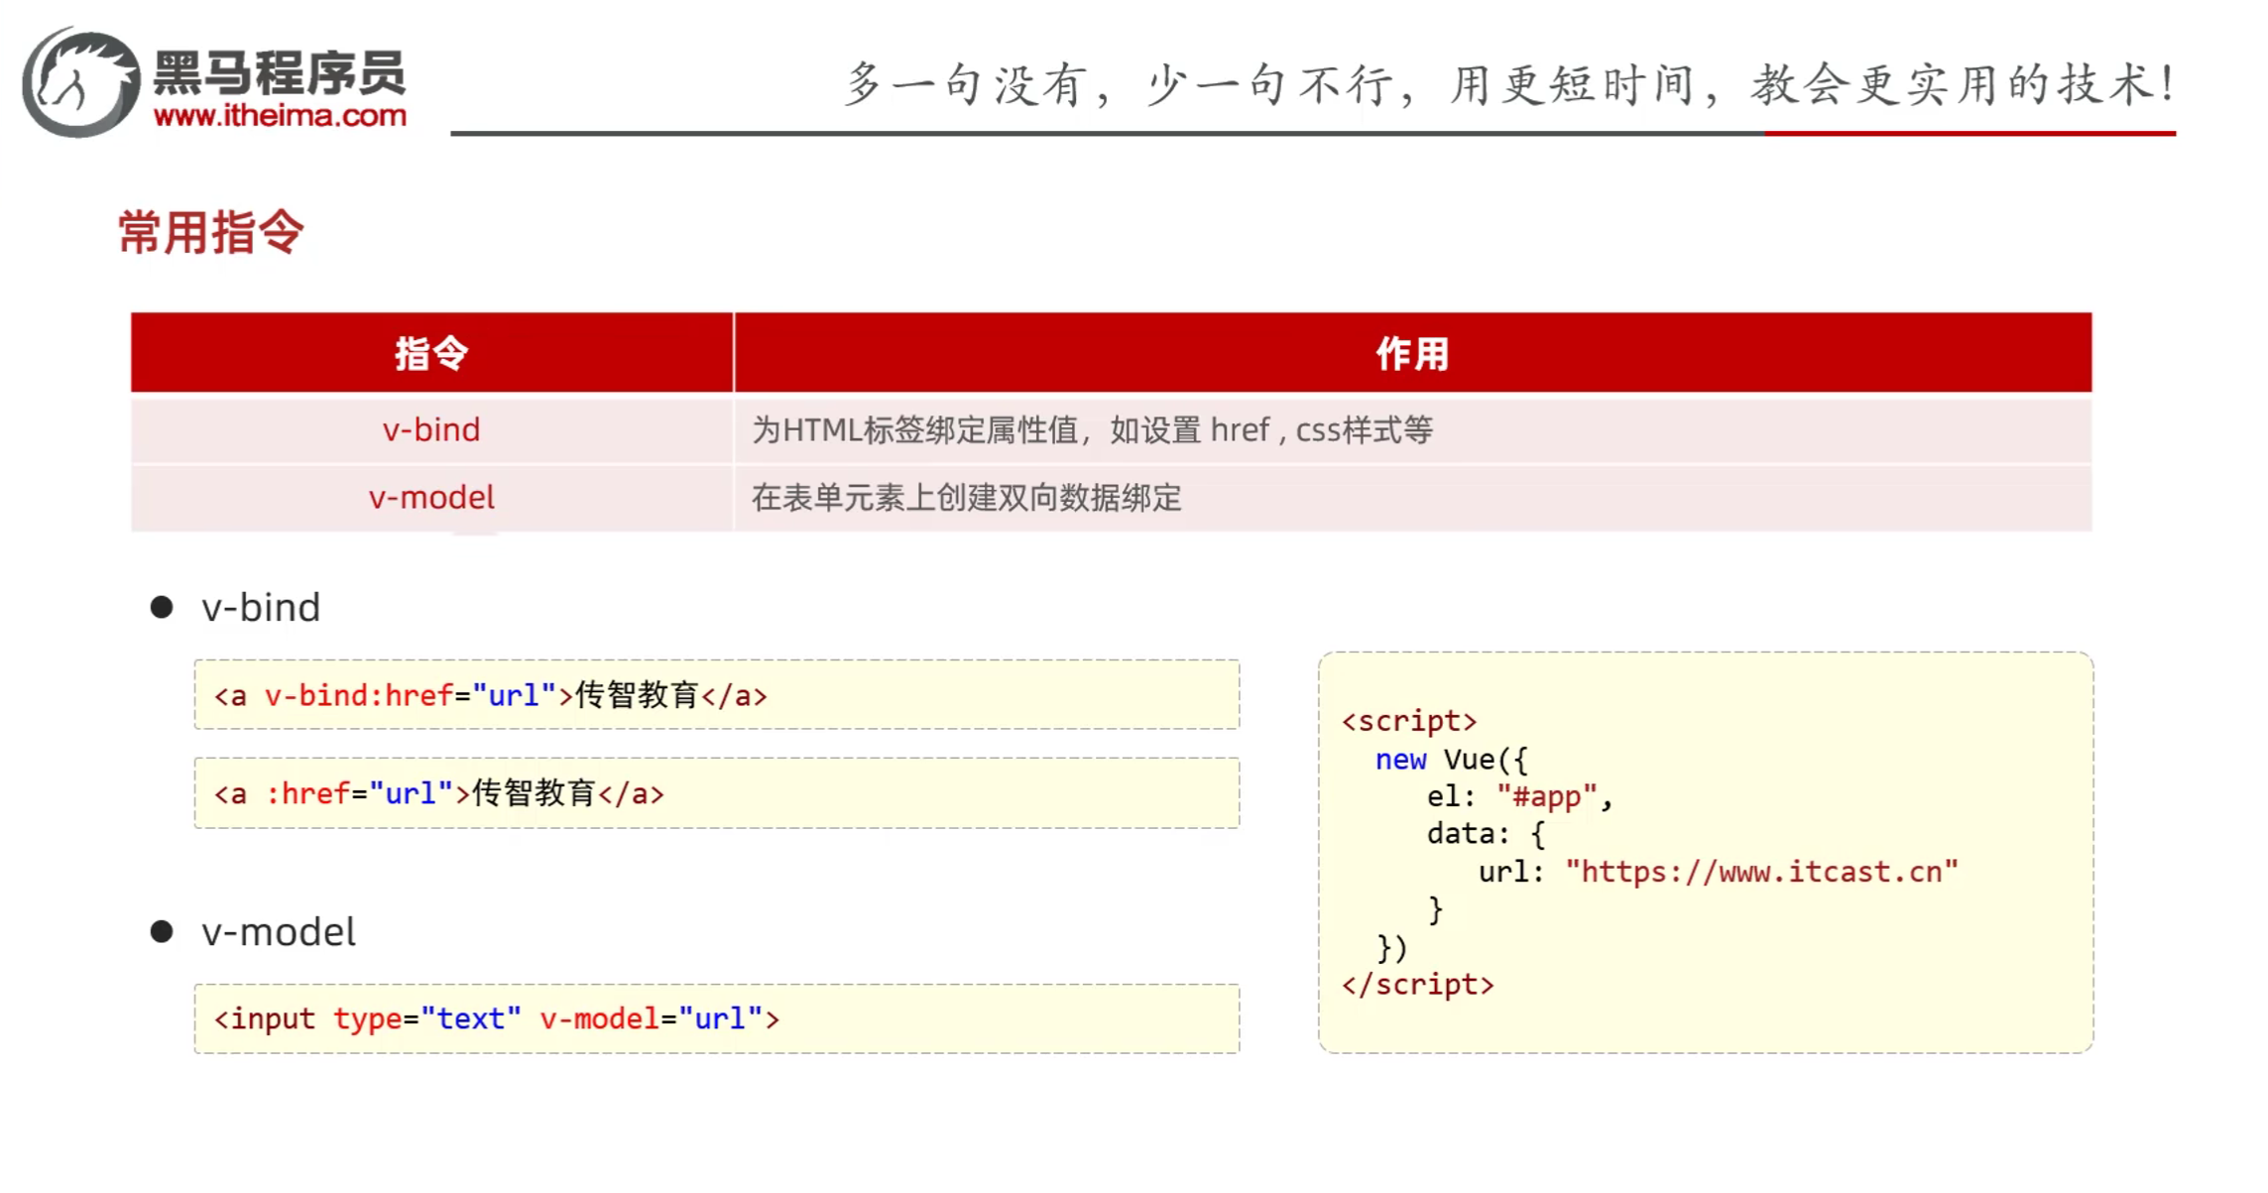The height and width of the screenshot is (1193, 2268).
Task: Click the 黑马程序员 brand name text
Action: 280,73
